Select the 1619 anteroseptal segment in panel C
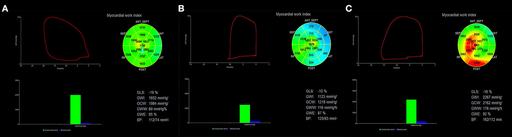Image resolution: width=512 pixels, height=137 pixels. pos(476,27)
